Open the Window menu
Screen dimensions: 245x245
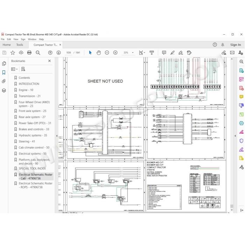[32, 39]
